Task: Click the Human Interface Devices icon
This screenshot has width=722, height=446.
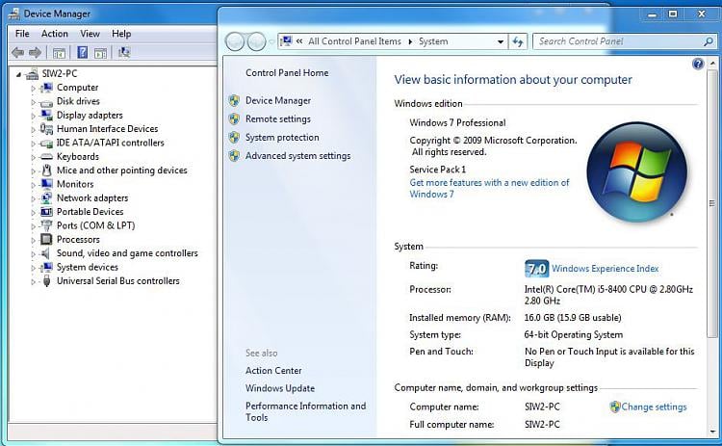Action: click(x=46, y=129)
